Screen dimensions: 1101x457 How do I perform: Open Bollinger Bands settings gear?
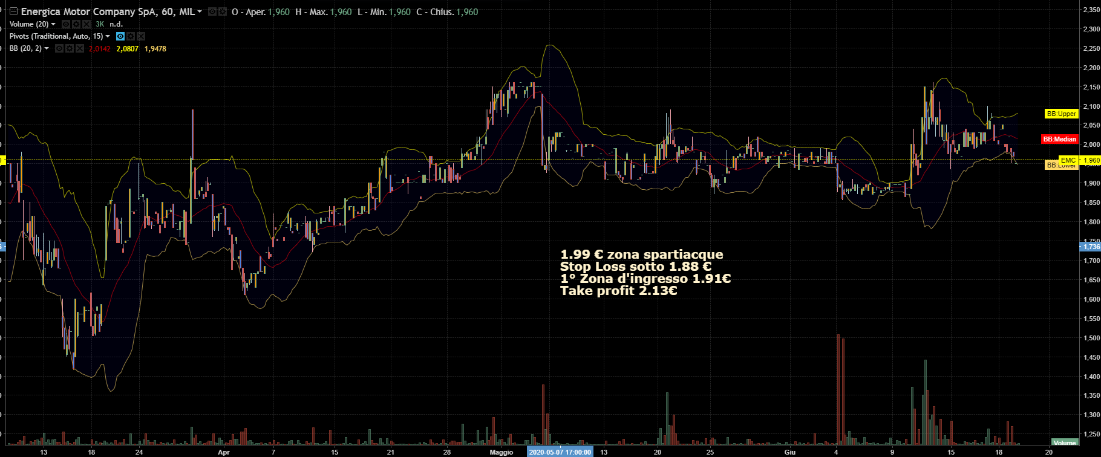[x=68, y=48]
